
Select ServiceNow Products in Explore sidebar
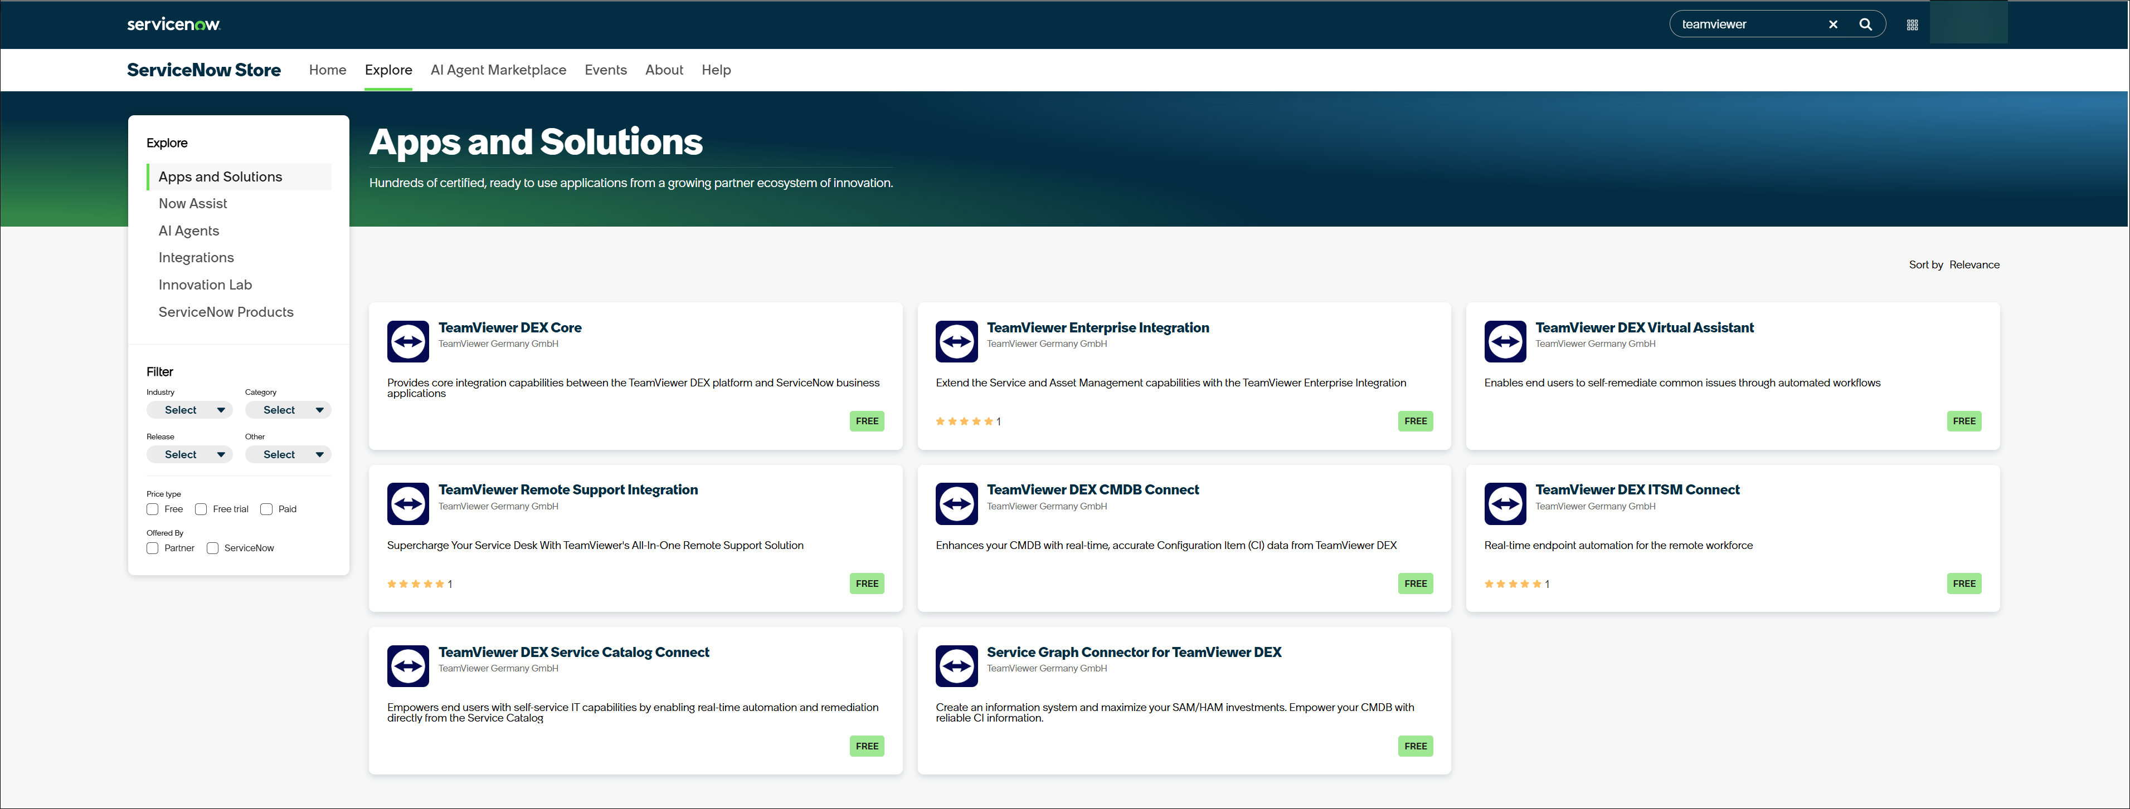point(226,312)
